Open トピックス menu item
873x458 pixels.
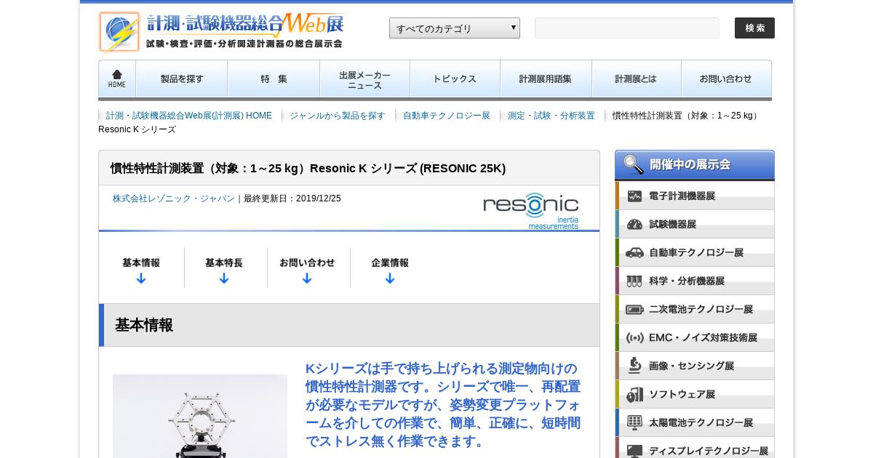click(455, 79)
